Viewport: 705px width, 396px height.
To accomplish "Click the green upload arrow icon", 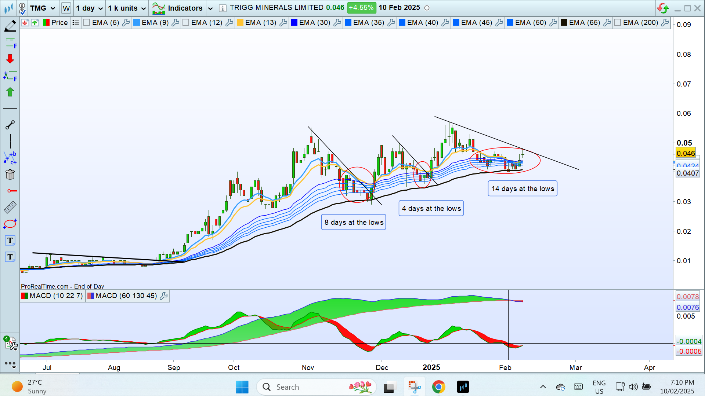I will pyautogui.click(x=35, y=23).
